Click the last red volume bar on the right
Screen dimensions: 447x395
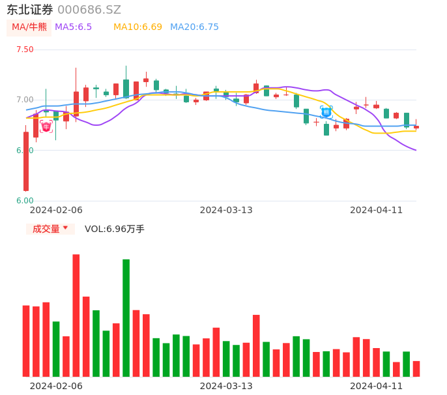click(x=416, y=369)
